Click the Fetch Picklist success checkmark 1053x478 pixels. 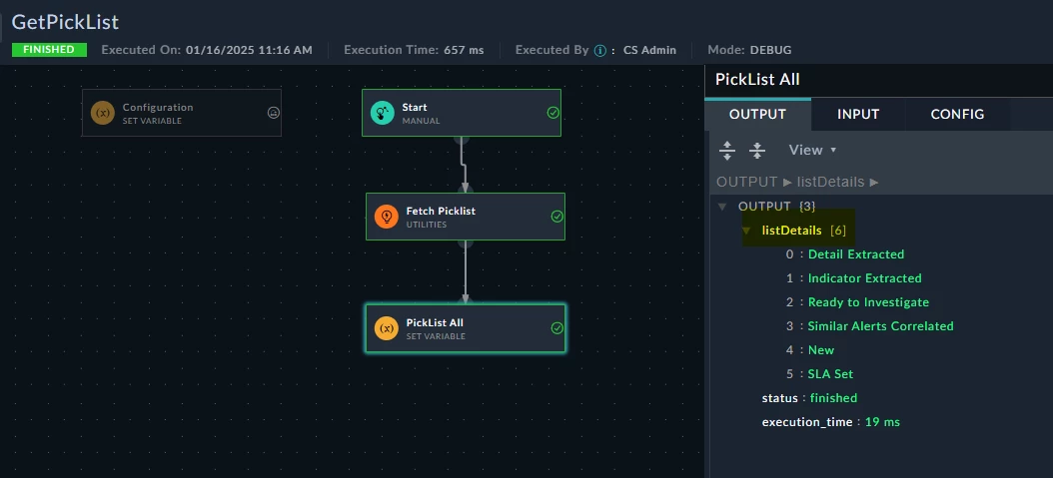pos(556,217)
